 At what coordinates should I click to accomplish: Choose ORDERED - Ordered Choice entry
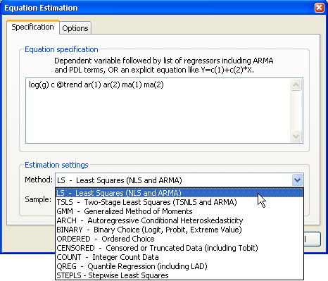pos(179,239)
